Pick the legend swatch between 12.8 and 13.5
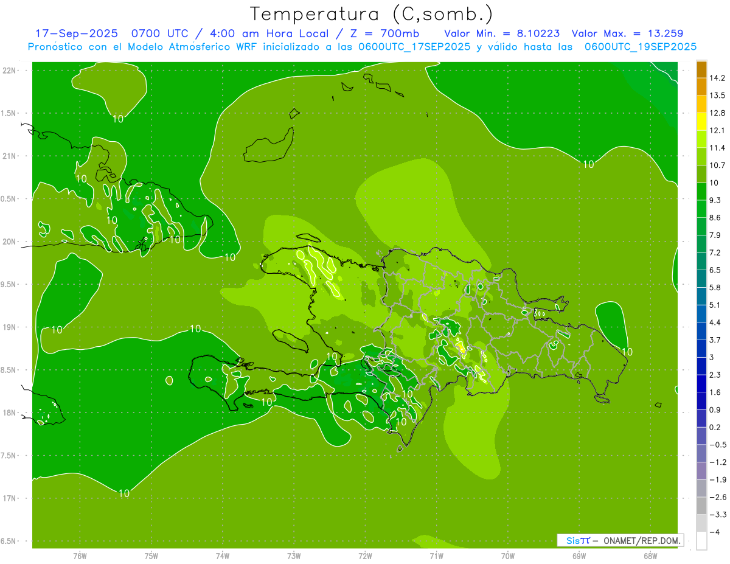The width and height of the screenshot is (730, 564). [x=701, y=104]
